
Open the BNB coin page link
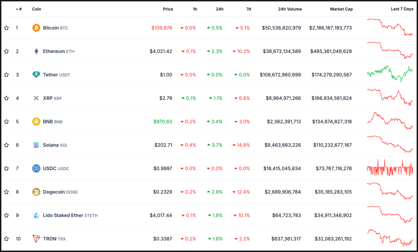(x=53, y=122)
